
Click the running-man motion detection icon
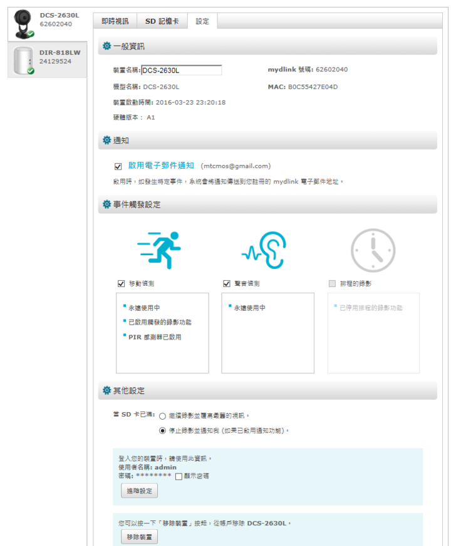pyautogui.click(x=159, y=250)
